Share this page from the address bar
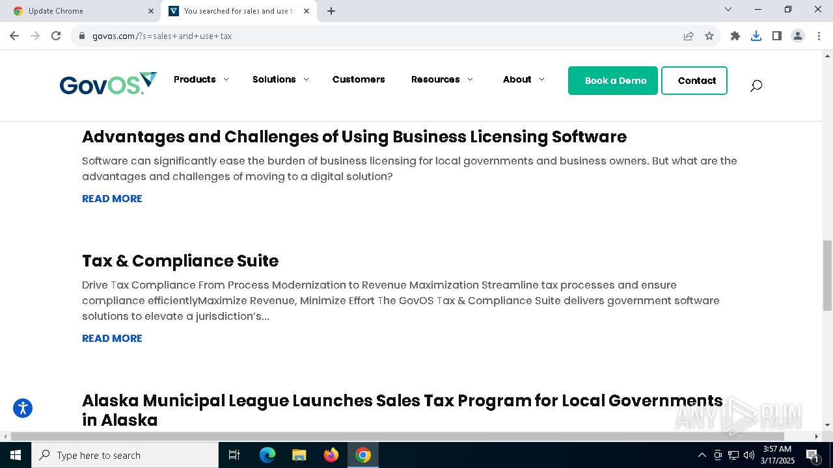 tap(689, 36)
